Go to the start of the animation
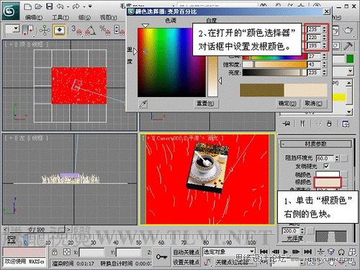The image size is (360, 270). tap(264, 252)
